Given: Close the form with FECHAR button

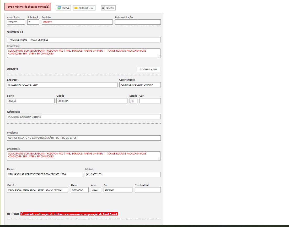Looking at the screenshot, I should [x=108, y=8].
